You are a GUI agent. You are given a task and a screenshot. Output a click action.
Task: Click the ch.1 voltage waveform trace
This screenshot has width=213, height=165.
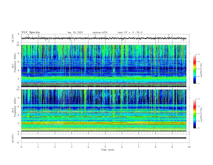click(x=104, y=38)
